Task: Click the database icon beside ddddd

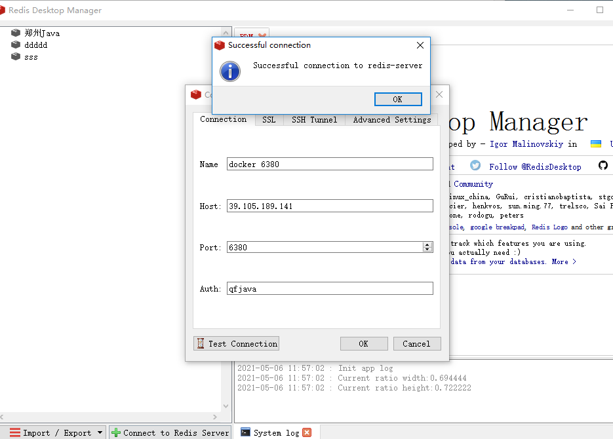Action: (x=16, y=45)
